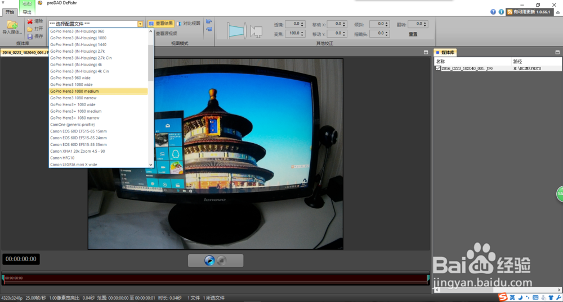
Task: Click the 路径 path column header
Action: 537,62
